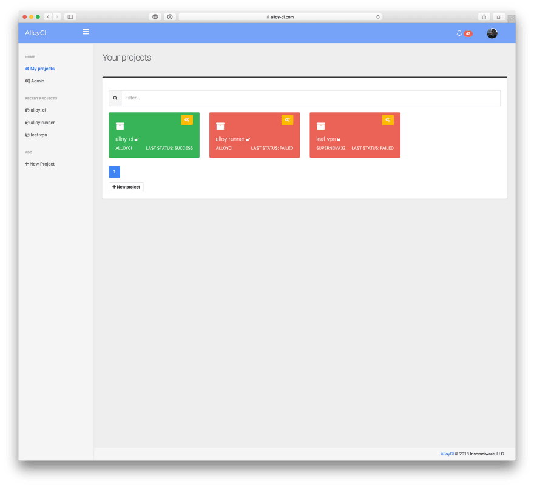Open My projects in sidebar

click(x=40, y=69)
